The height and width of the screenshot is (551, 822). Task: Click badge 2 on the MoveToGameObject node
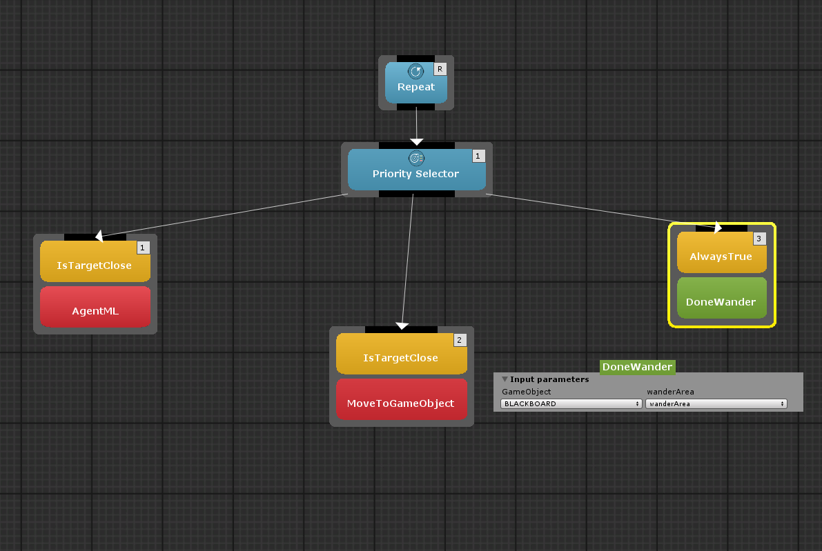pyautogui.click(x=460, y=339)
